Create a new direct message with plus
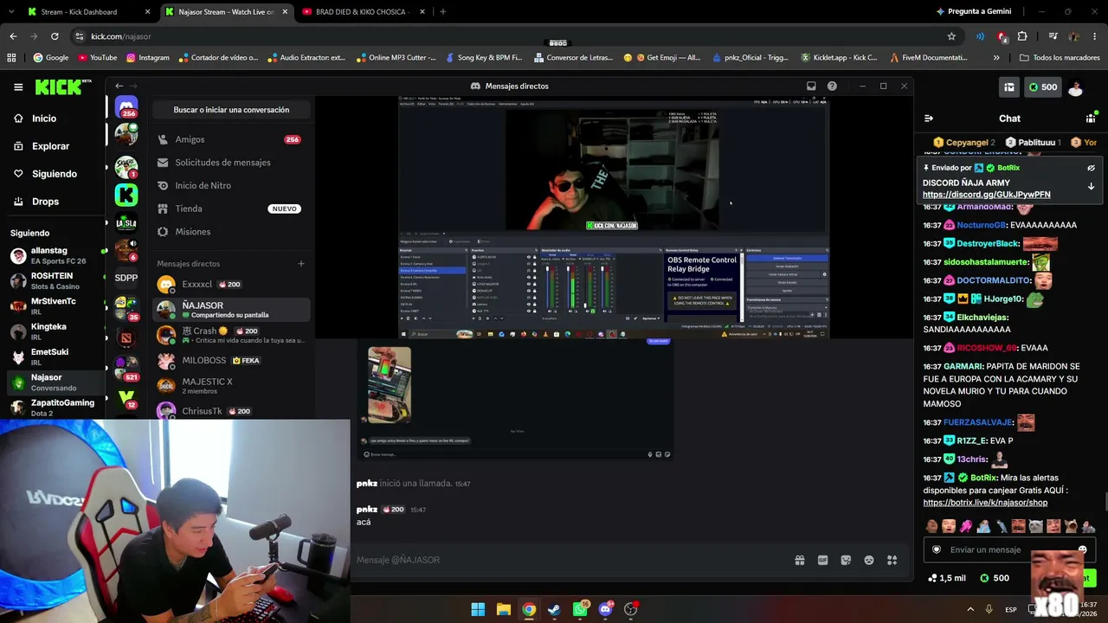Viewport: 1108px width, 623px height. [x=301, y=264]
